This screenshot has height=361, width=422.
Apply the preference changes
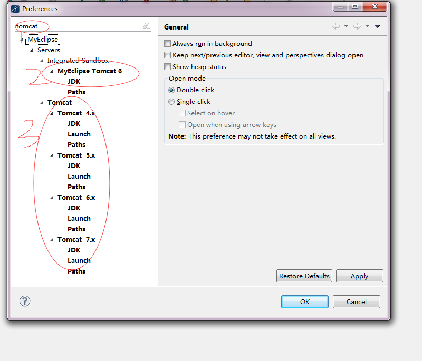360,276
